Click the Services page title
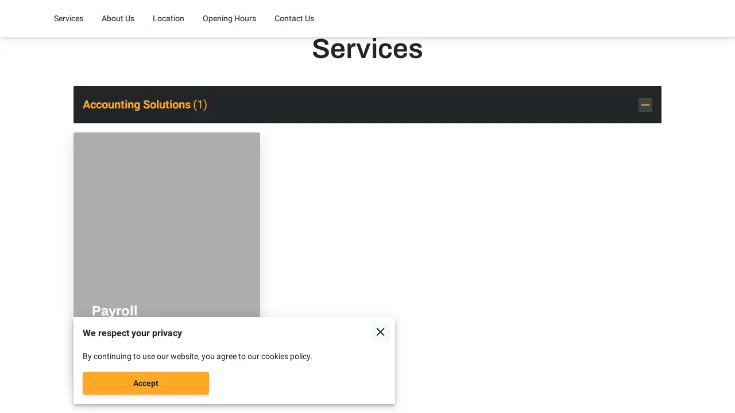Screen dimensions: 735x413 click(367, 49)
